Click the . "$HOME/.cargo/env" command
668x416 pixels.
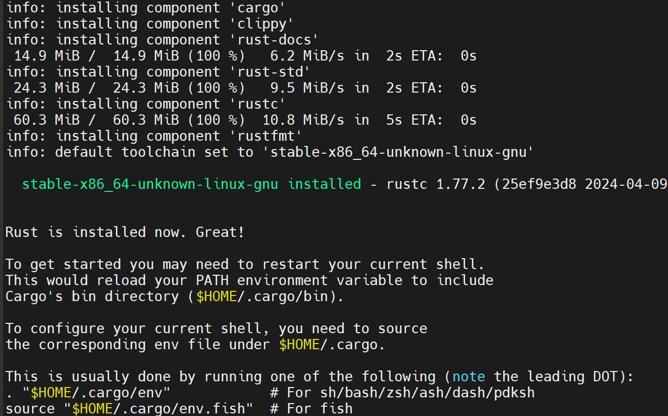[88, 393]
